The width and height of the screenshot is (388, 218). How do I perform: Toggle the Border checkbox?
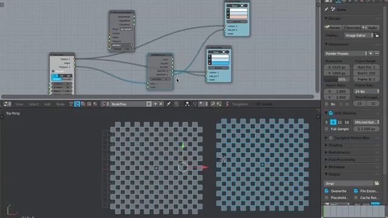327,104
